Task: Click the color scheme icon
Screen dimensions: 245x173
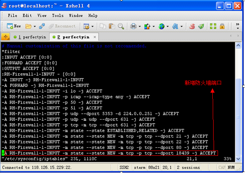Action: click(x=147, y=26)
